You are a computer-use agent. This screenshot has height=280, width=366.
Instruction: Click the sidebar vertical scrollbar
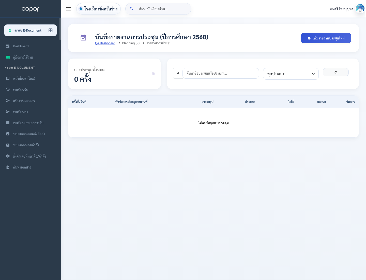[x=60, y=29]
